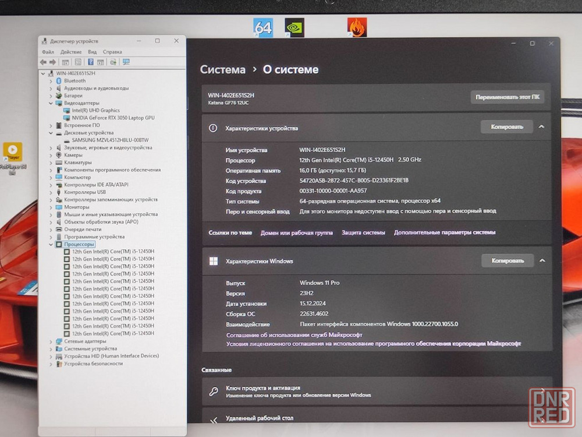The image size is (582, 437).
Task: Open the Действие menu
Action: [x=71, y=52]
